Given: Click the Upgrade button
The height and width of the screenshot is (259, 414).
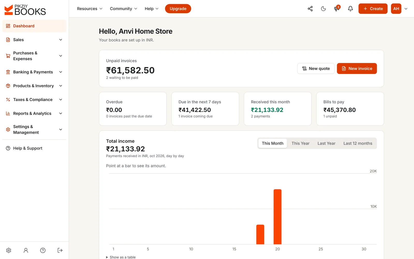Looking at the screenshot, I should click(x=178, y=9).
